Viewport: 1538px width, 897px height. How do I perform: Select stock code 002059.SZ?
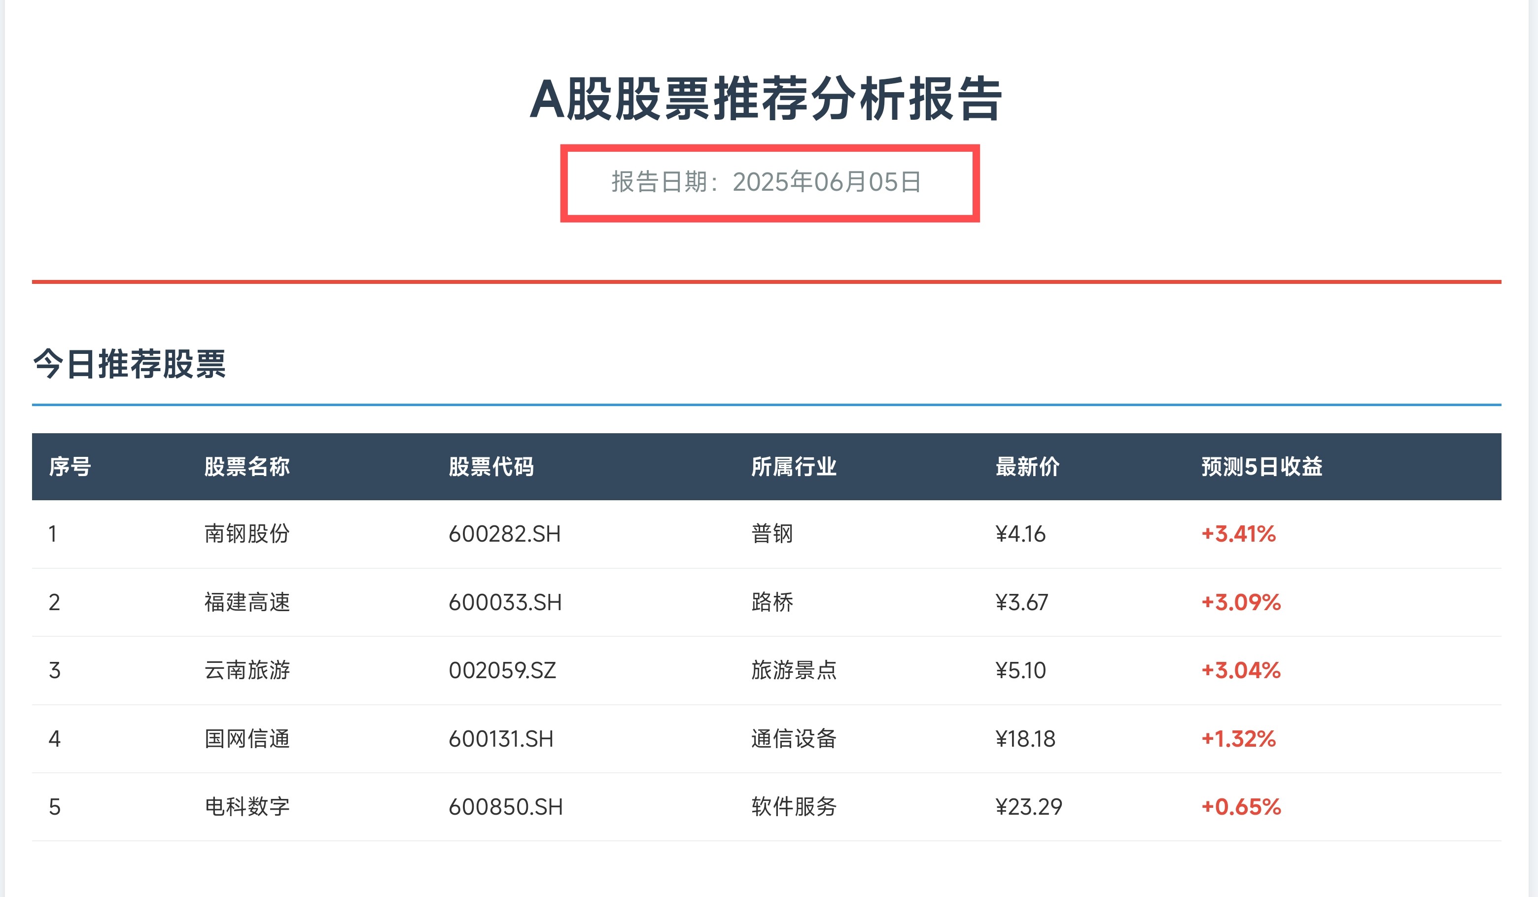click(502, 671)
